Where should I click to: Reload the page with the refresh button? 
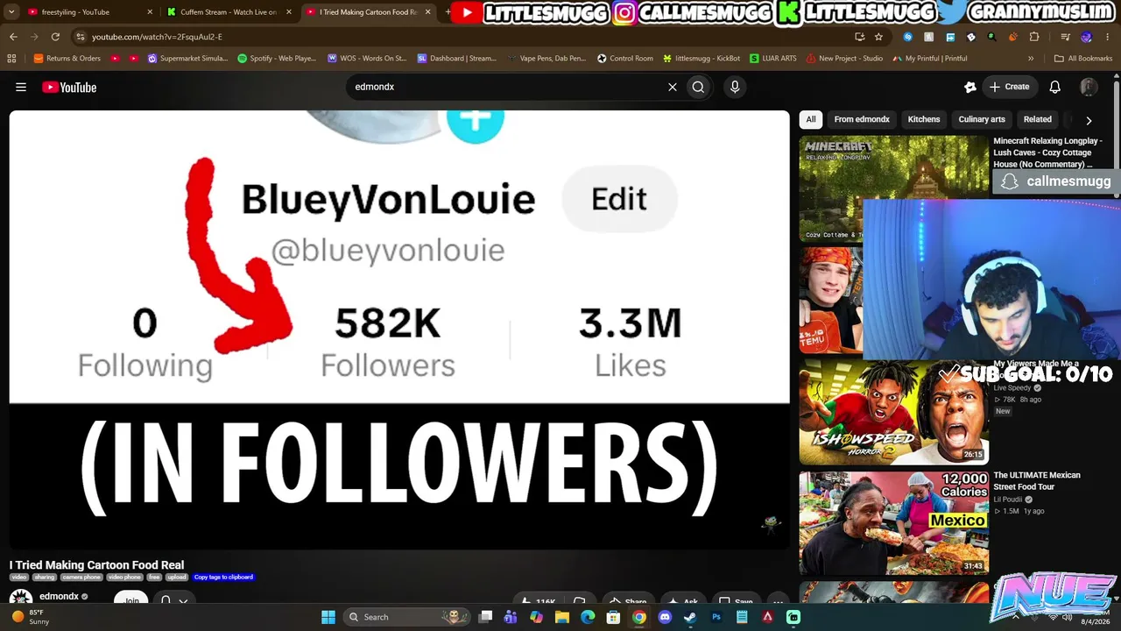coord(55,37)
